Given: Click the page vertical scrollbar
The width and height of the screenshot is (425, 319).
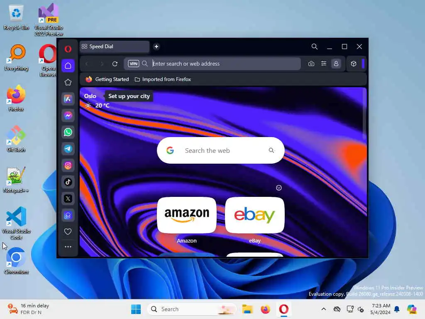Looking at the screenshot, I should click(364, 114).
